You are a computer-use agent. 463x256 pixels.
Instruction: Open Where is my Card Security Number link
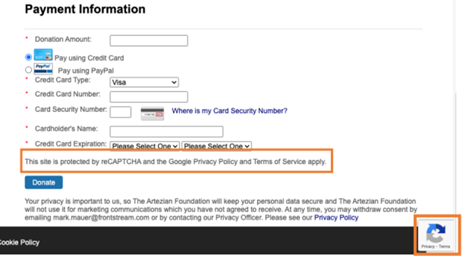tap(229, 111)
